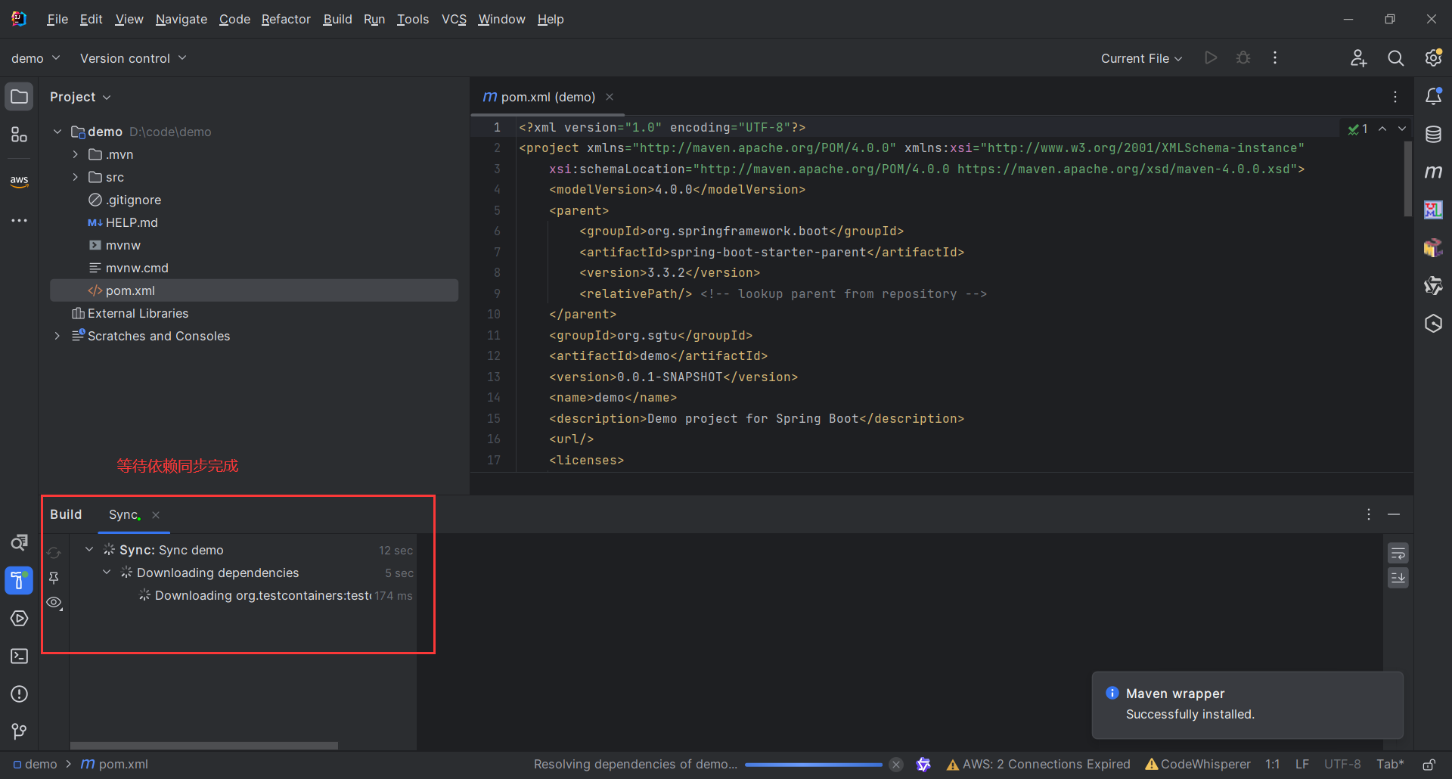This screenshot has height=779, width=1452.
Task: Debug the current file
Action: point(1243,58)
